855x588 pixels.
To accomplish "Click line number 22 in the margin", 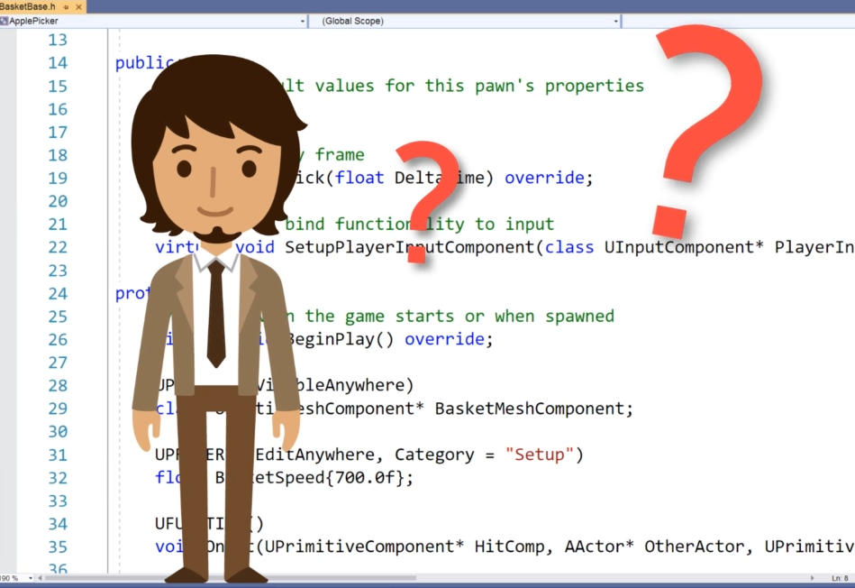I will (57, 247).
